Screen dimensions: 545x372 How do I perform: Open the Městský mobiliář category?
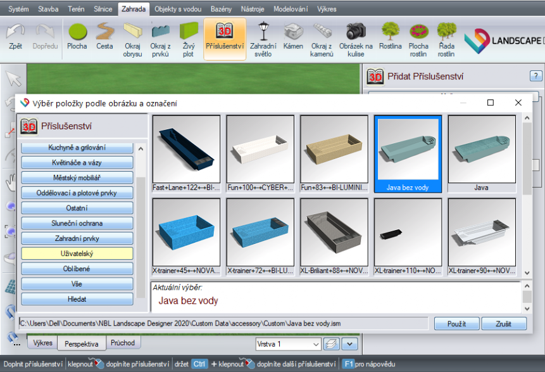tap(77, 178)
